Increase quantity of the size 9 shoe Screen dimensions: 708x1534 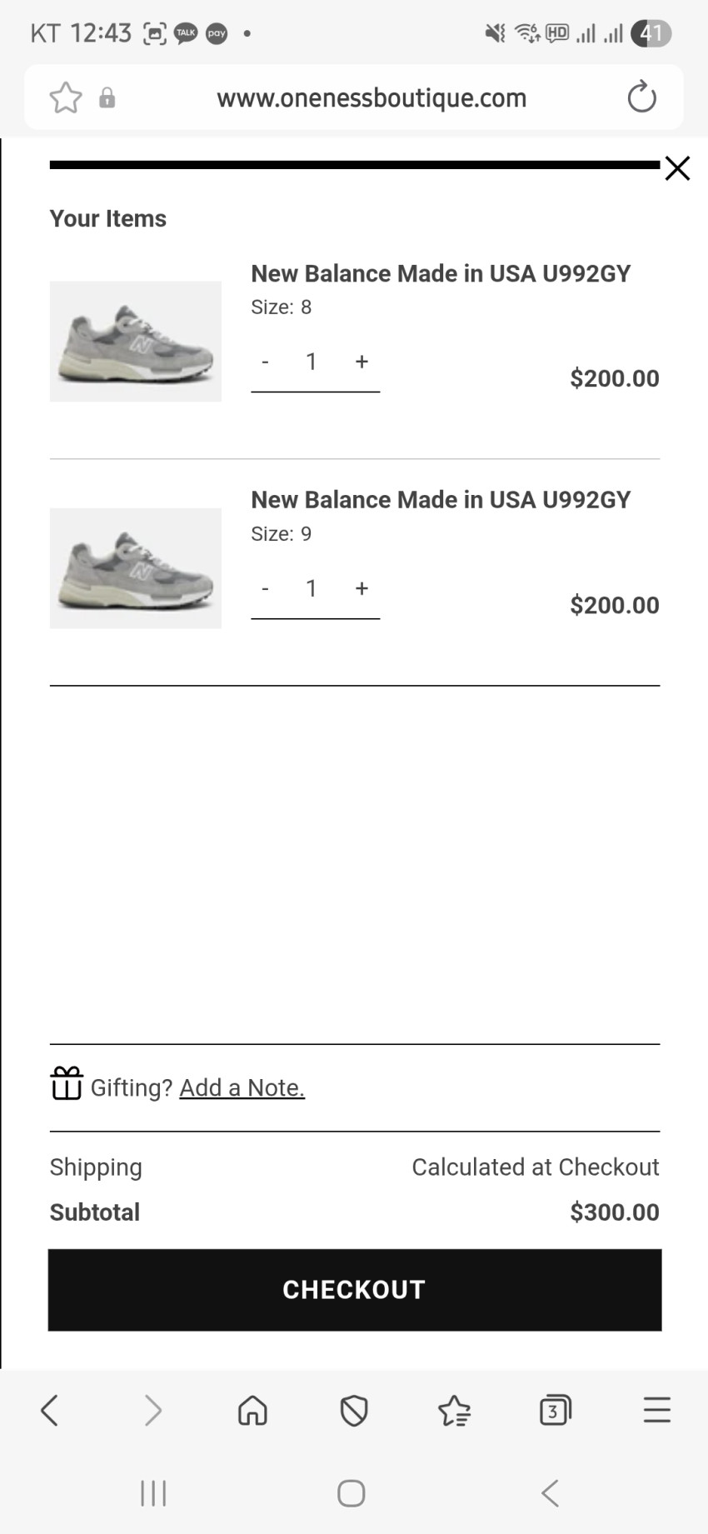361,588
